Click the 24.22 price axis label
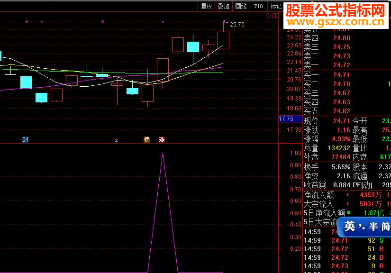391x273 pixels. 294,37
